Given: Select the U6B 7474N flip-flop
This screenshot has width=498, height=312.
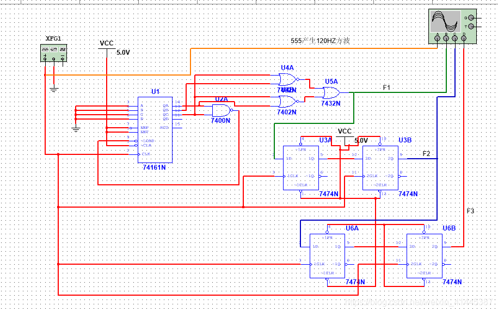Looking at the screenshot, I should click(x=425, y=256).
